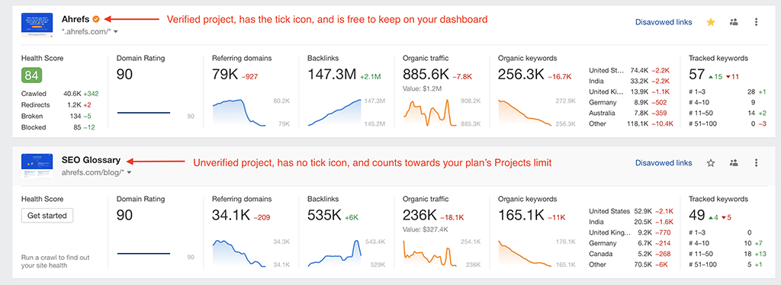Click the SEO Glossary Value: $327.4K text
Screen dimensions: 781x285
click(426, 229)
